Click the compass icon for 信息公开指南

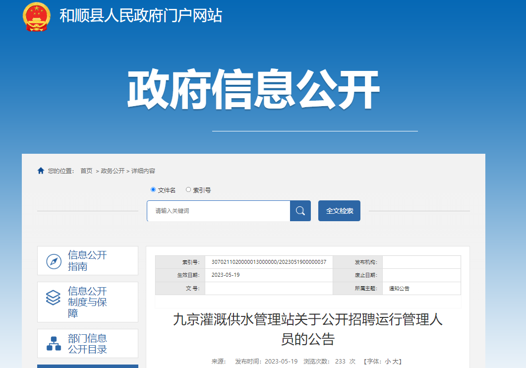coord(54,261)
